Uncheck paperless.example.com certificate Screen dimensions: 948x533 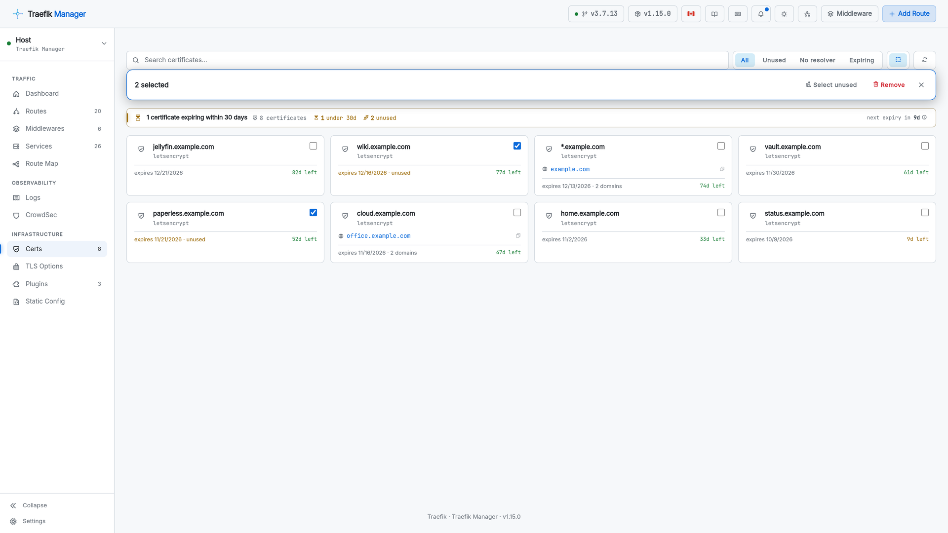click(313, 213)
